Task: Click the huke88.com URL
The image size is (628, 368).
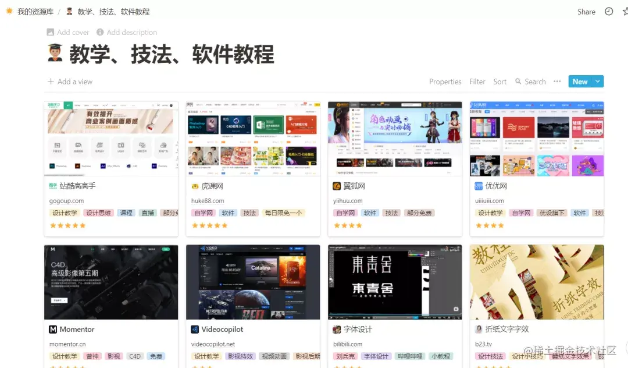Action: [x=208, y=201]
